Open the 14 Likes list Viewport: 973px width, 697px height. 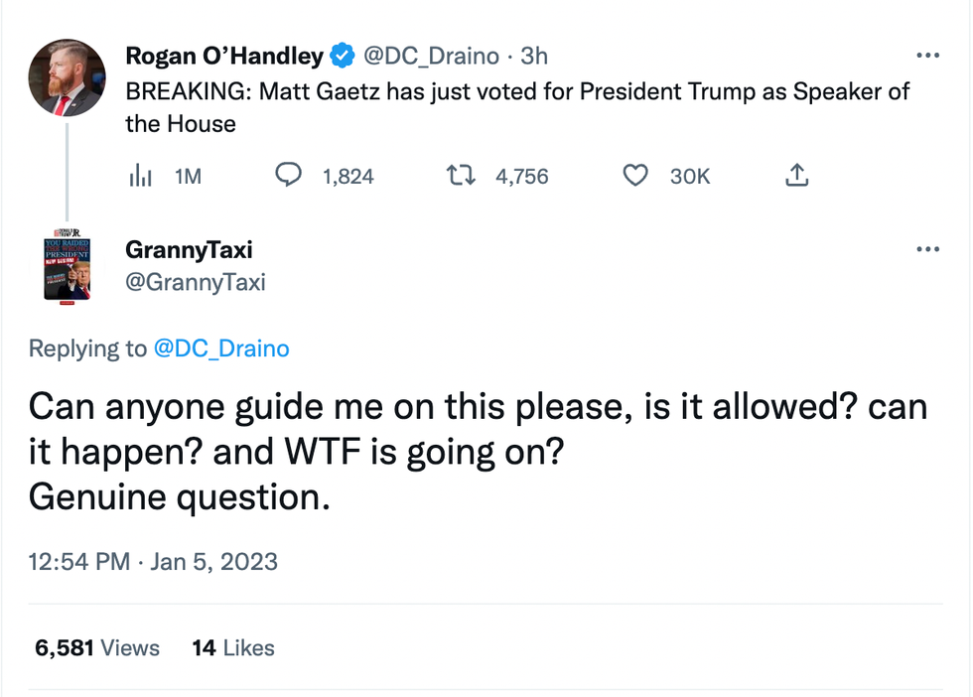(x=233, y=648)
